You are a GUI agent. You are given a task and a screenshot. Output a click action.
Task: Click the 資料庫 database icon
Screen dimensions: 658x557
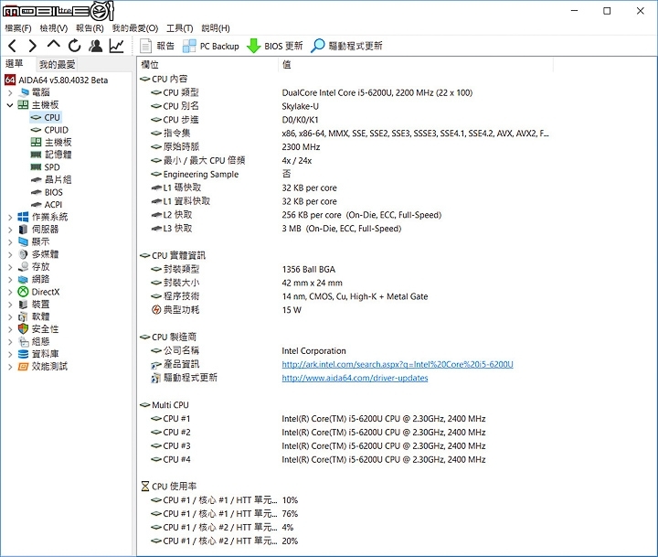23,354
